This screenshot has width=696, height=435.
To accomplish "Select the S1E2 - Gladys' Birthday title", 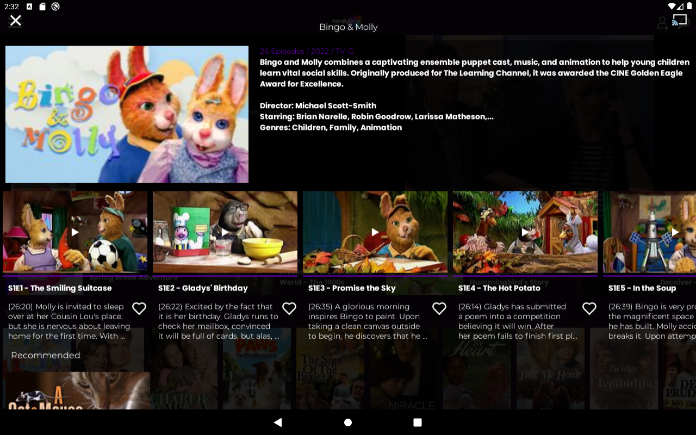I will pyautogui.click(x=203, y=288).
